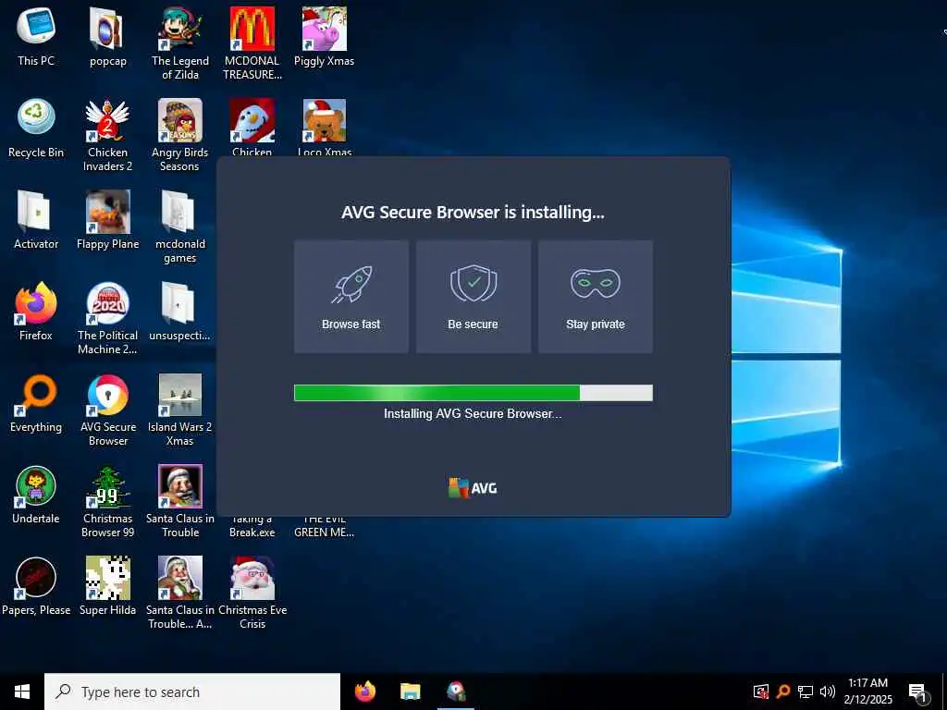Open File Explorer from the taskbar
Viewport: 947px width, 710px height.
(x=410, y=692)
